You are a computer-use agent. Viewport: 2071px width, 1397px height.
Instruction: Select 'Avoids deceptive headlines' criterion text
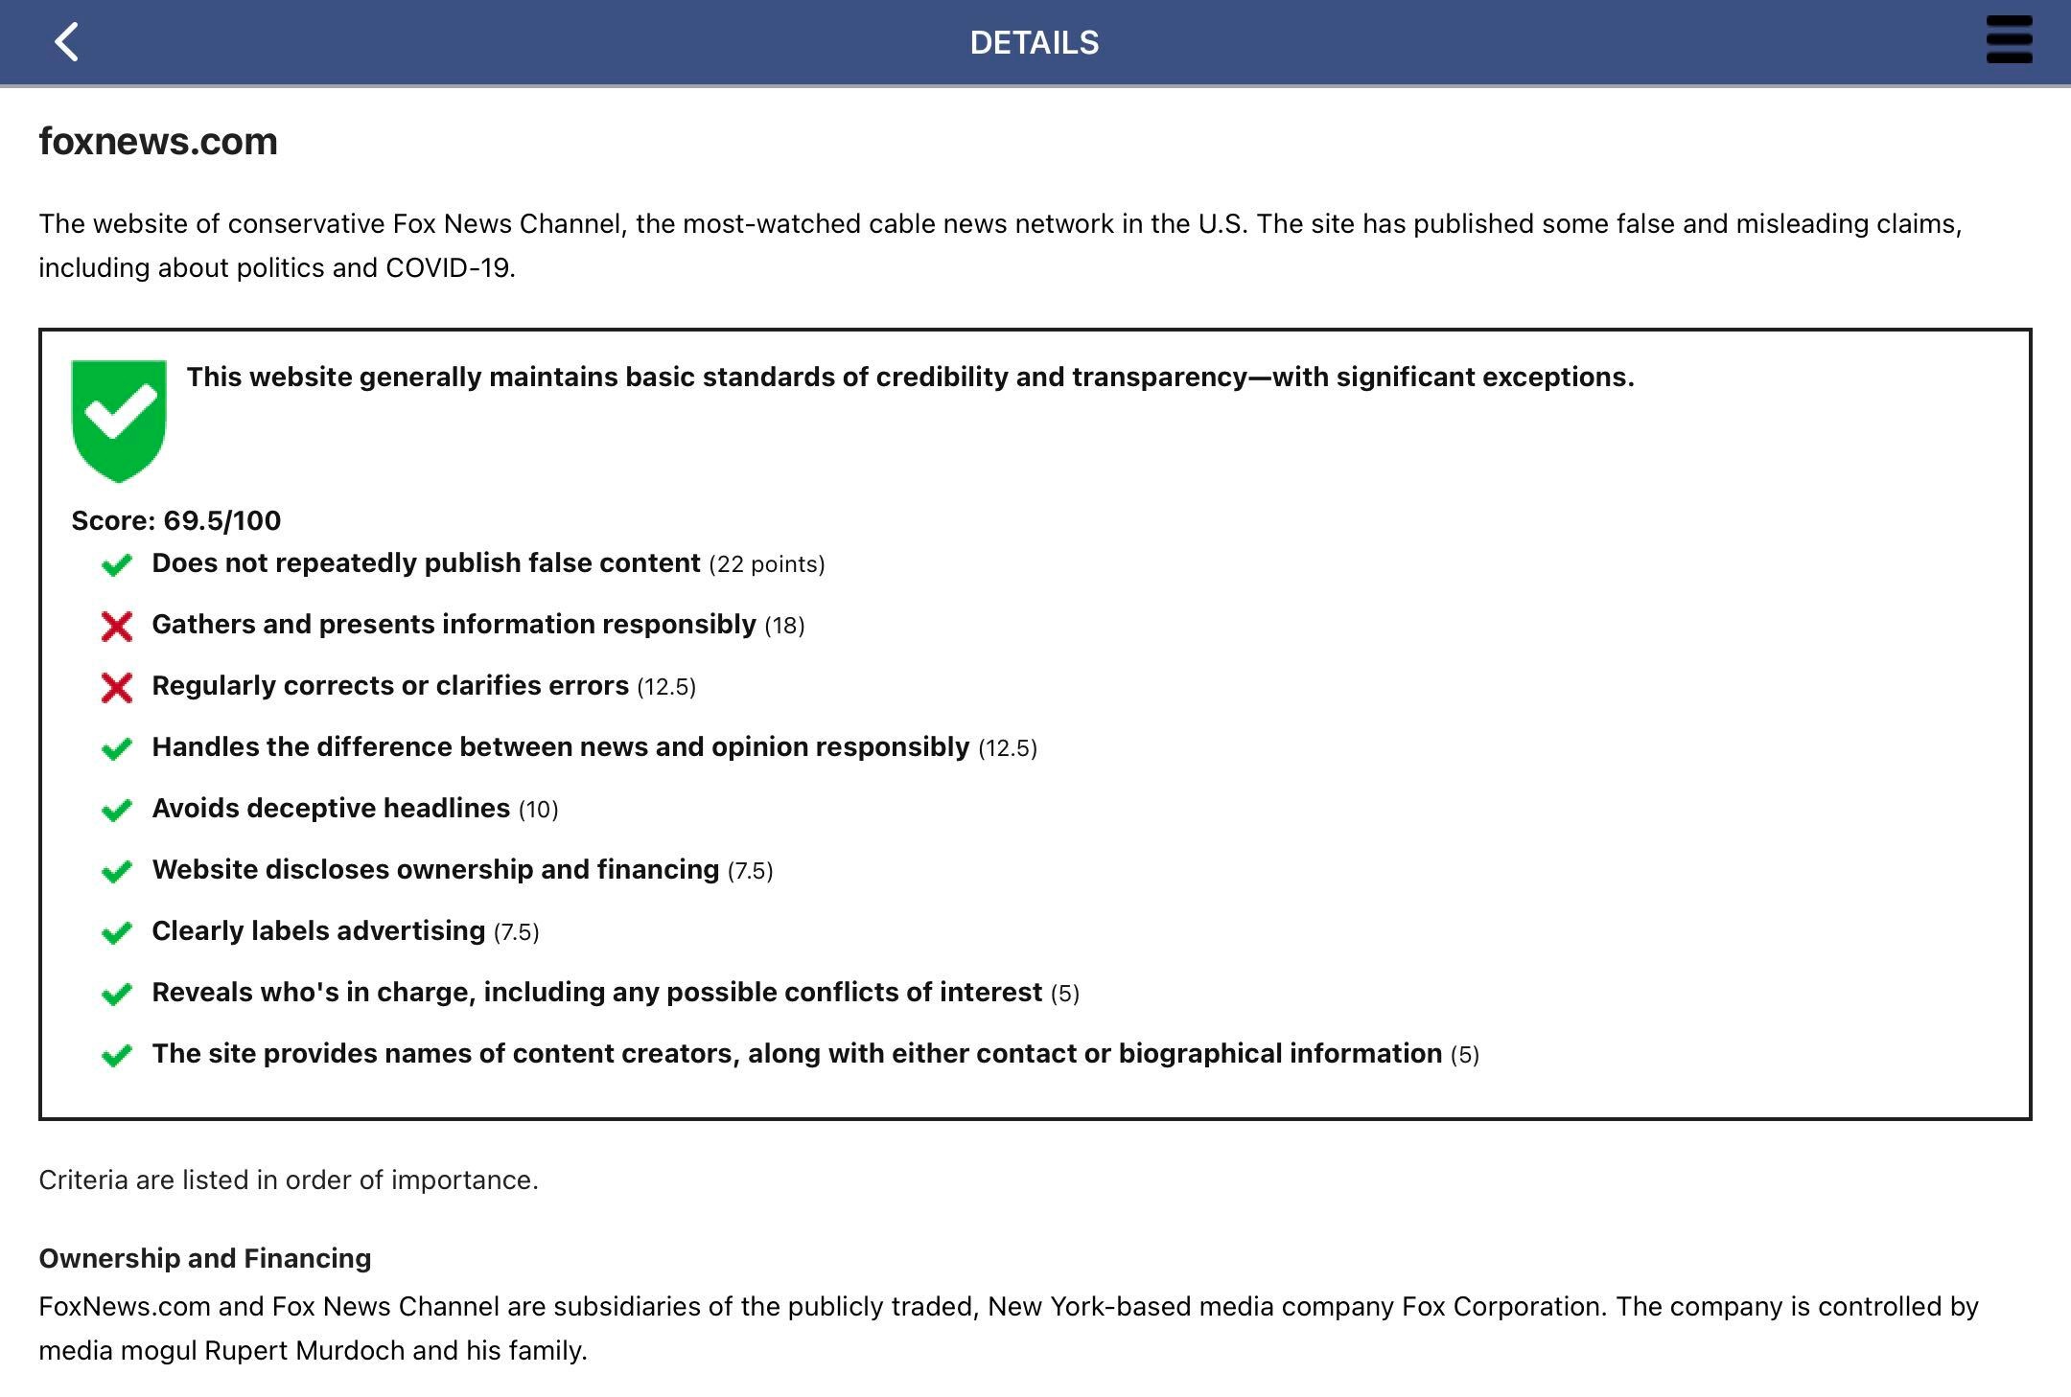pos(331,809)
